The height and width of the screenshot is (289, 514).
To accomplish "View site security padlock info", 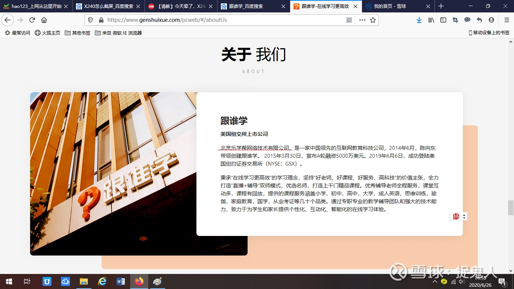I will 100,20.
